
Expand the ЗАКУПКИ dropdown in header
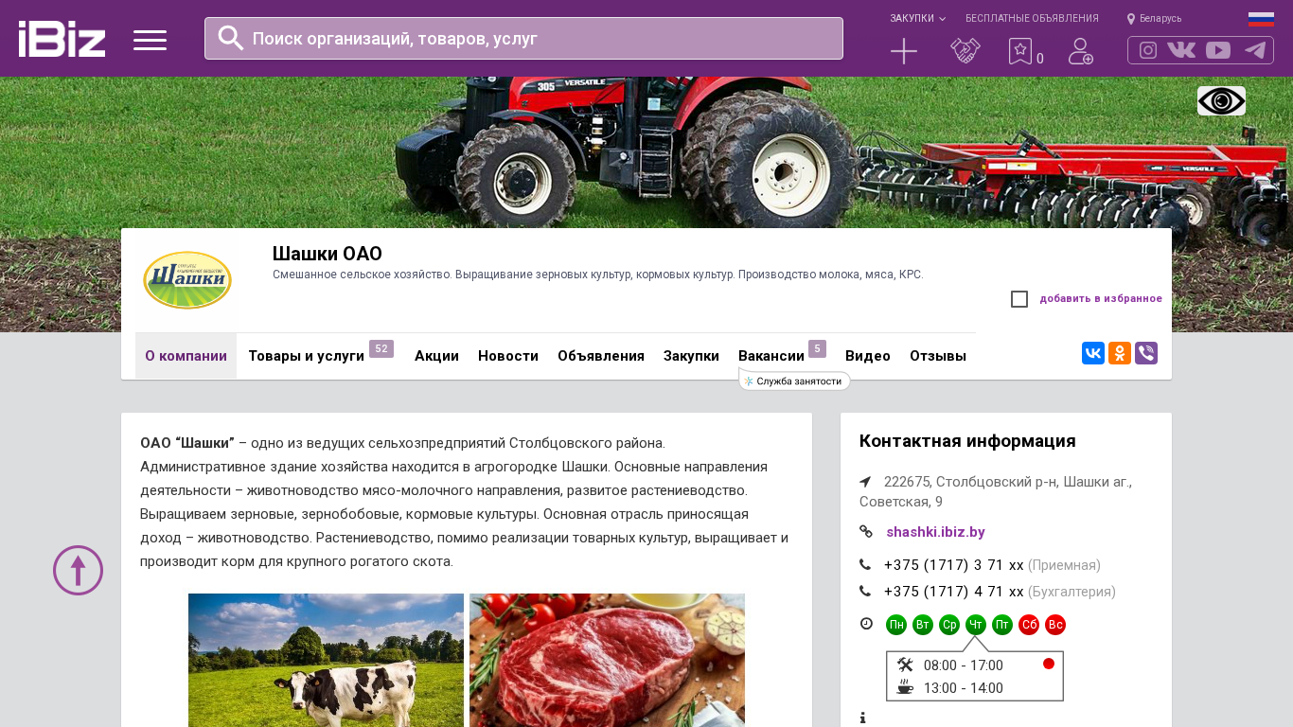click(x=917, y=18)
